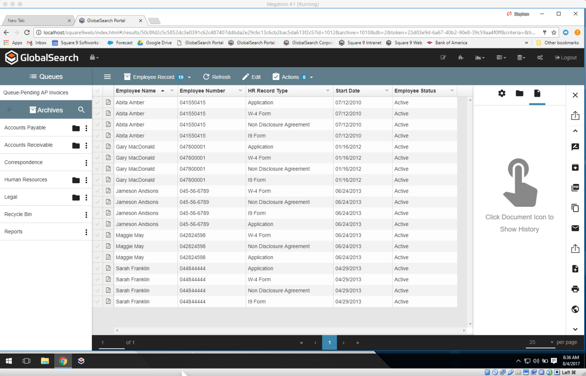Viewport: 586px width, 376px height.
Task: Check the Jameson Andsons Application row checkbox
Action: coord(97,224)
